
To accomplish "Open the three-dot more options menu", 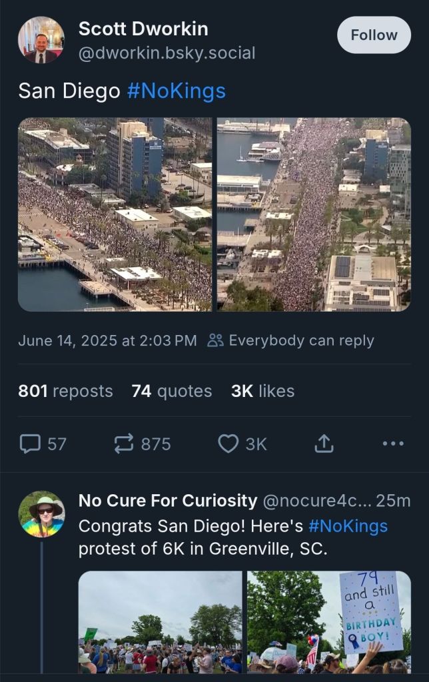I will point(393,444).
